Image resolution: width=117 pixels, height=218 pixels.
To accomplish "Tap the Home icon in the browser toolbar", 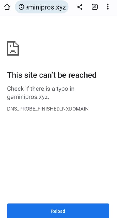I will [7, 7].
